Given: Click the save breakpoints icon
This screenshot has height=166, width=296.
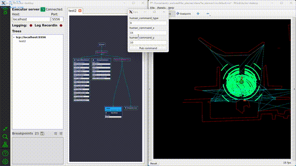Looking at the screenshot, I should (x=42, y=133).
